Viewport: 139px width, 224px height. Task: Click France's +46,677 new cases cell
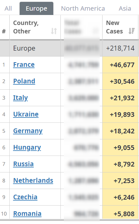click(120, 65)
